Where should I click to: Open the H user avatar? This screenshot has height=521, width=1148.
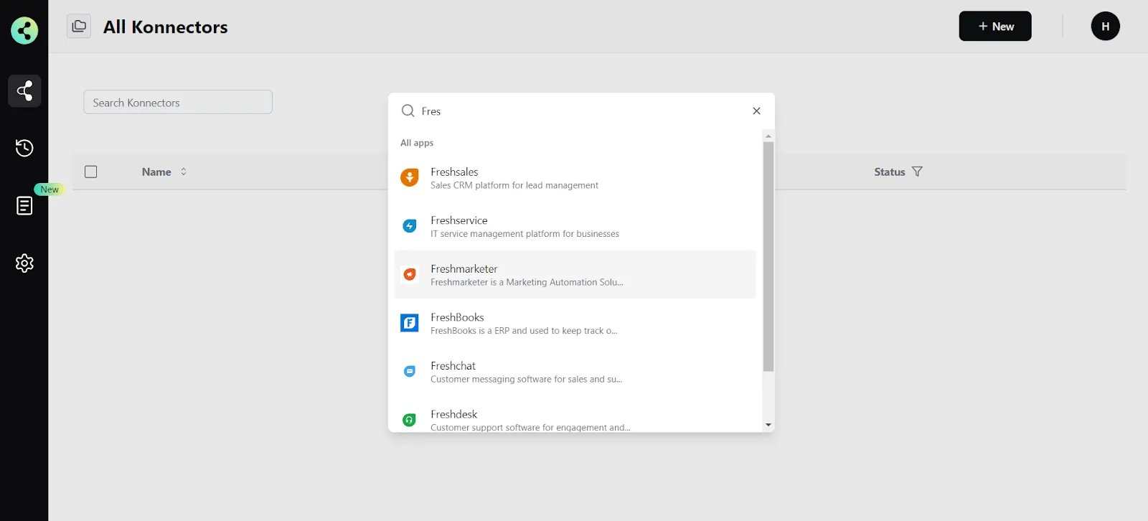(x=1105, y=27)
